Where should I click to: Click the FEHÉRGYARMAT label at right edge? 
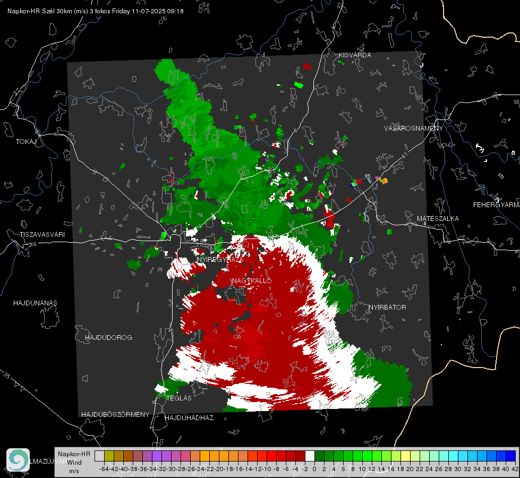coord(497,205)
